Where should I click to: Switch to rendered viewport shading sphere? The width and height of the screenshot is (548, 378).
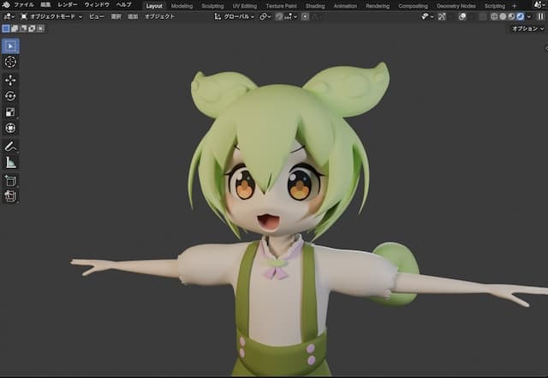point(520,16)
